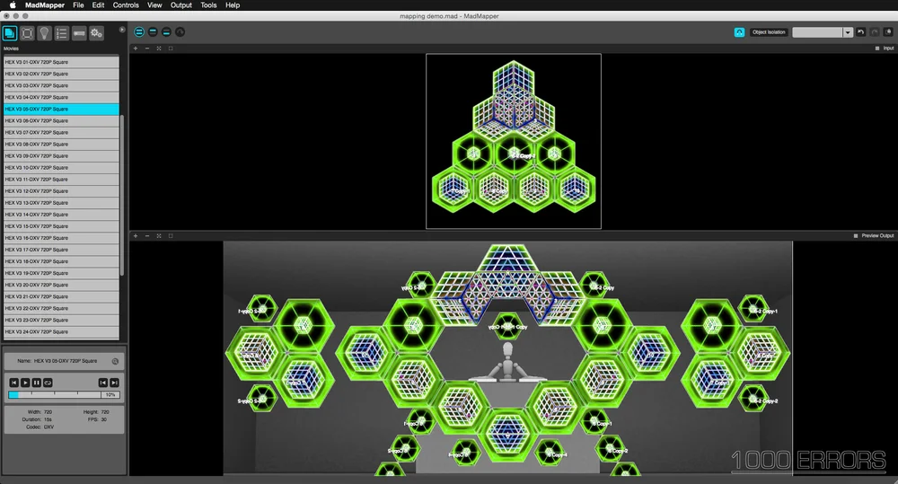Select movie HEX V3 20-DXV 720P Square
The width and height of the screenshot is (898, 484).
61,285
